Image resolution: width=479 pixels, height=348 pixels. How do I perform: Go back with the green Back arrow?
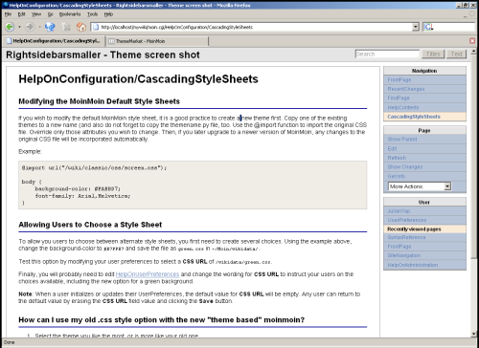click(10, 27)
